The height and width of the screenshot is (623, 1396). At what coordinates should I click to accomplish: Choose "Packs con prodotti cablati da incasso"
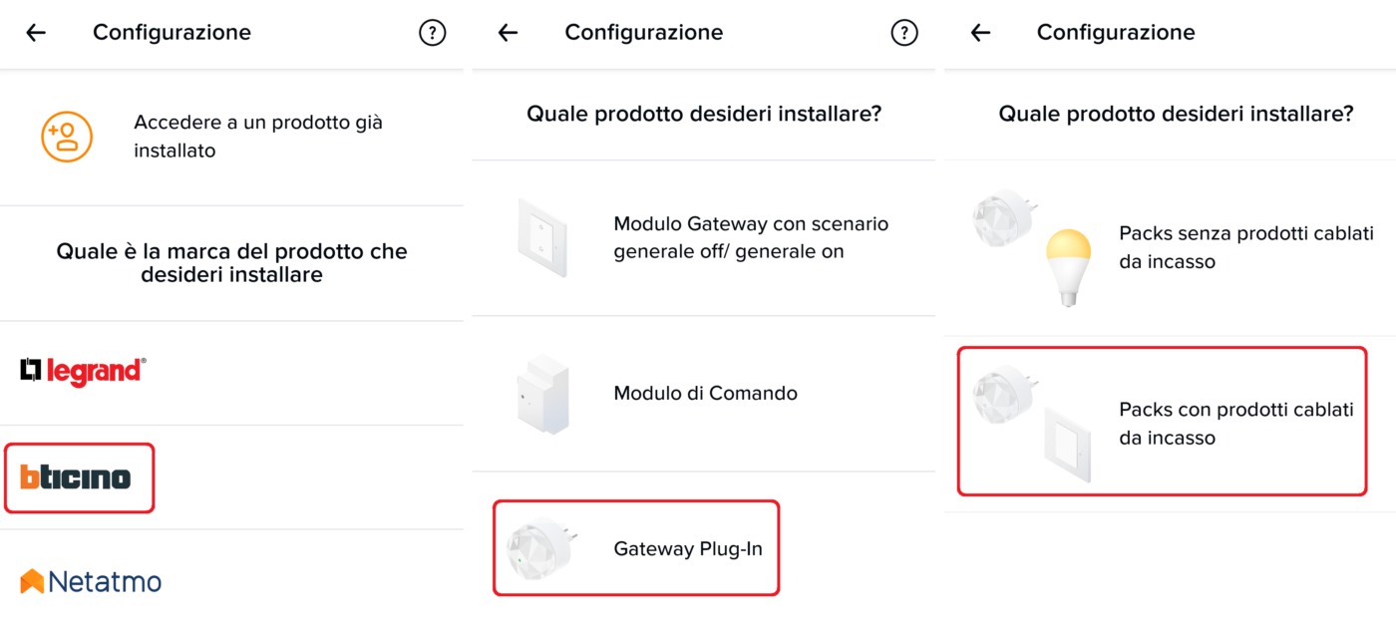(1235, 424)
